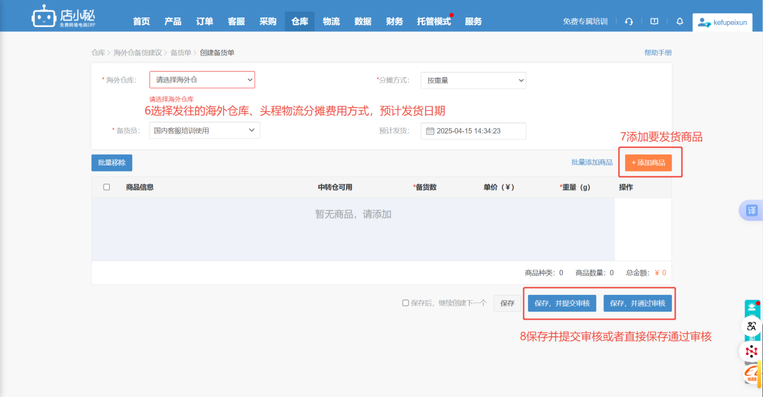
Task: Expand the 分摊方式 dropdown
Action: 473,81
